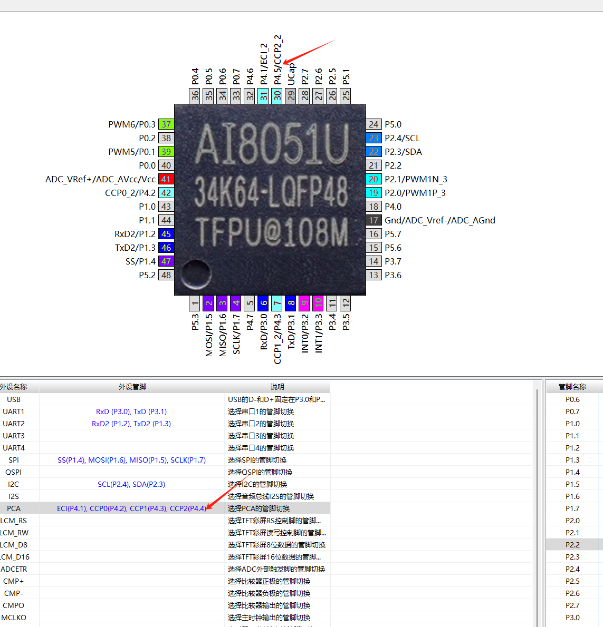
Task: Click purple pin 47 SS/P1.4 box
Action: (166, 261)
